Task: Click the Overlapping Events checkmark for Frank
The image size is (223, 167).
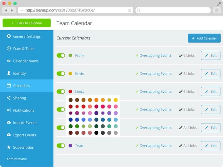Action: pos(137,55)
